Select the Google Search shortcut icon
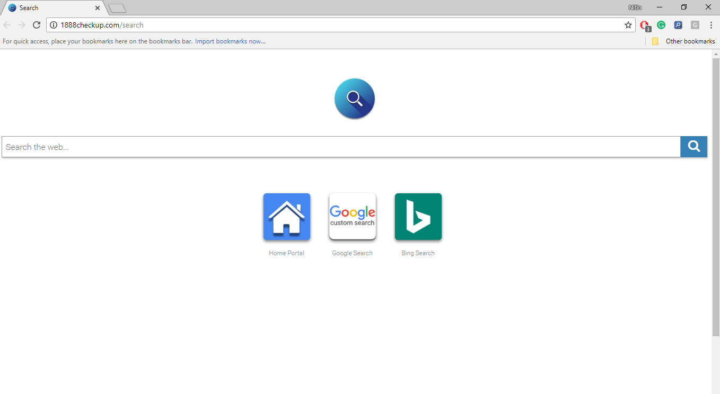 coord(352,216)
